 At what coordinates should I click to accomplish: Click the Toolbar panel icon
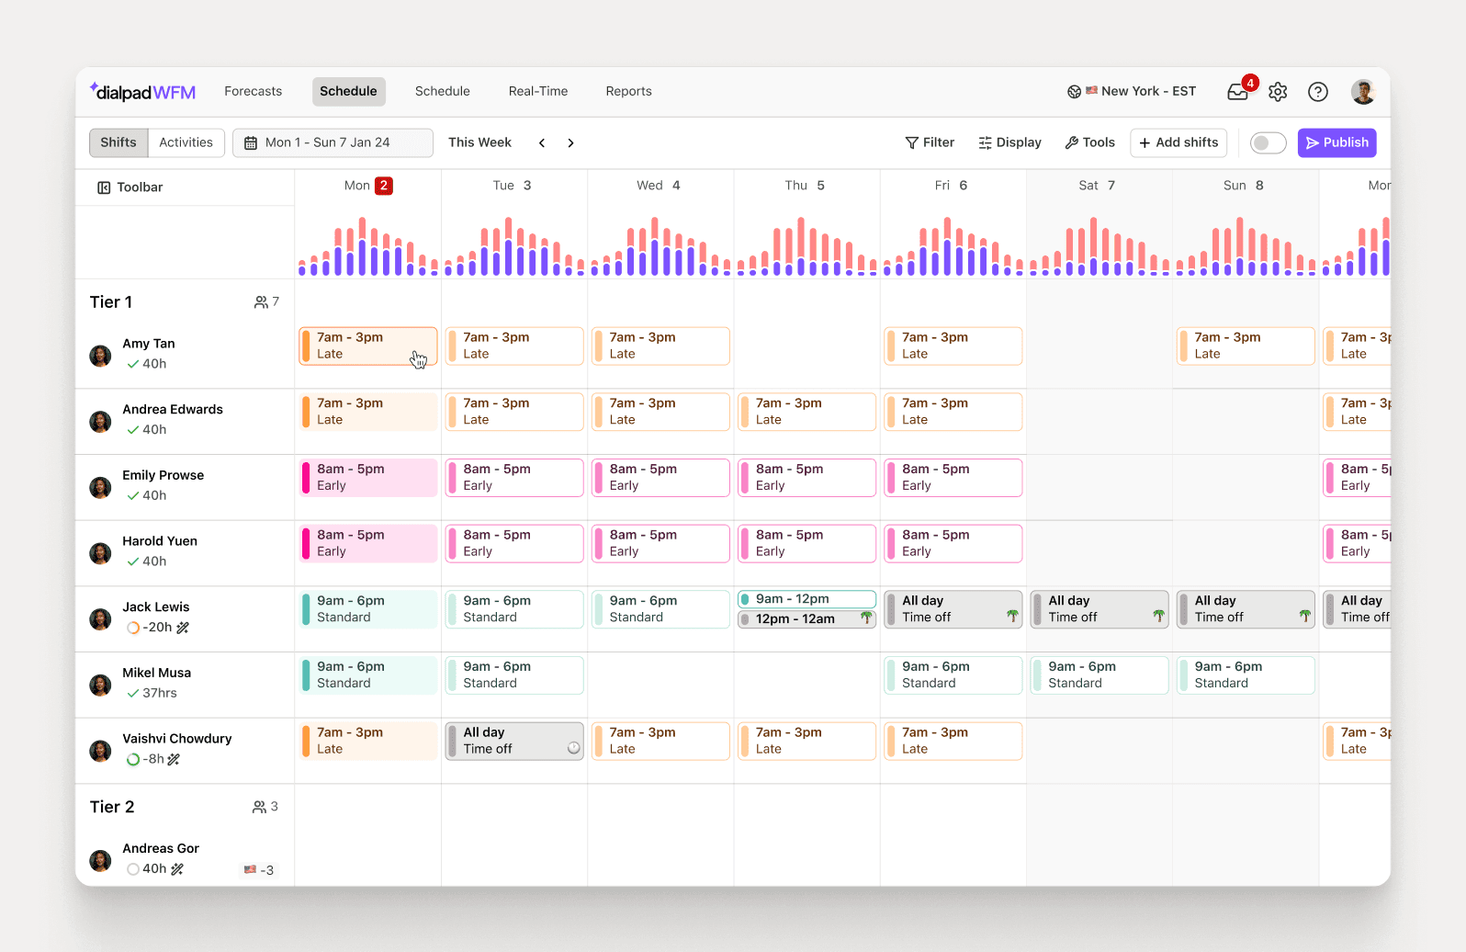[104, 187]
